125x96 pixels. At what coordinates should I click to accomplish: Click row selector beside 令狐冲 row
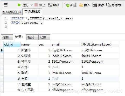click(x=2, y=56)
